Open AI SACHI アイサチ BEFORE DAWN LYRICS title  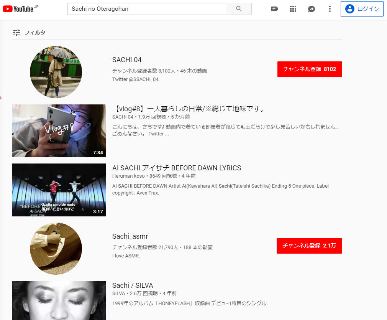(177, 168)
